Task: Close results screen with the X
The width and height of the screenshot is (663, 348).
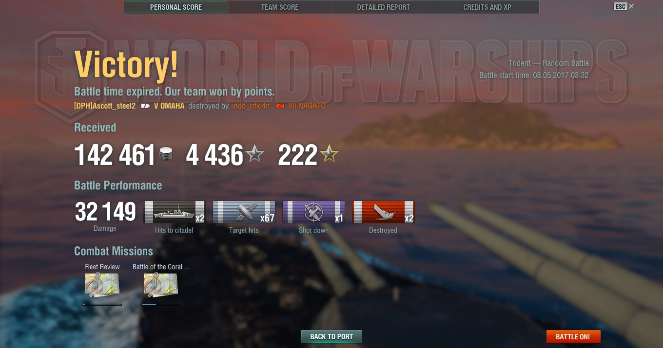Action: [631, 6]
